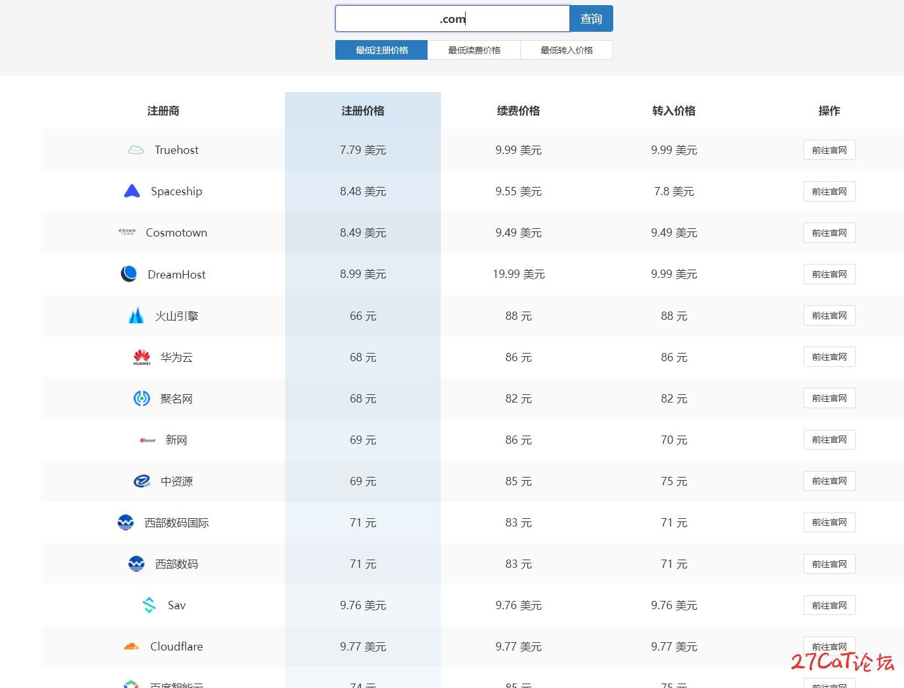Open 前往官网 button for Cosmotown

coord(830,233)
